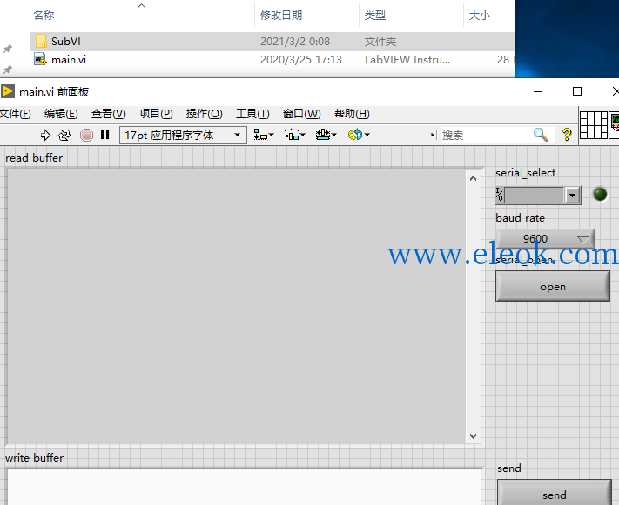This screenshot has width=619, height=505.
Task: Open the Distribute Objects tool
Action: pos(294,135)
